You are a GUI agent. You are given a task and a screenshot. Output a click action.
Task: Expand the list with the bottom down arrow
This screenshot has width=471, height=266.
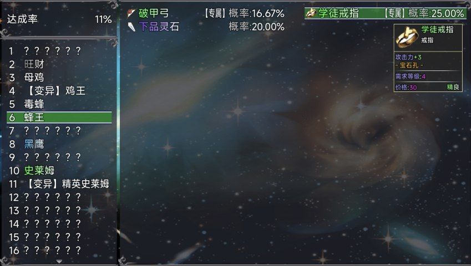pos(59,262)
